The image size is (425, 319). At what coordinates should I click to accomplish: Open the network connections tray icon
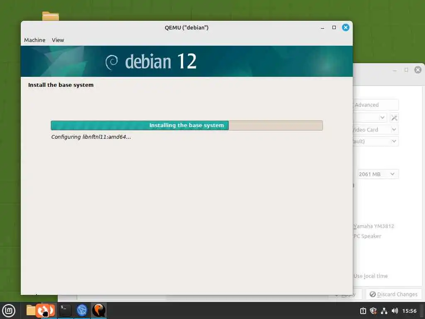[384, 311]
